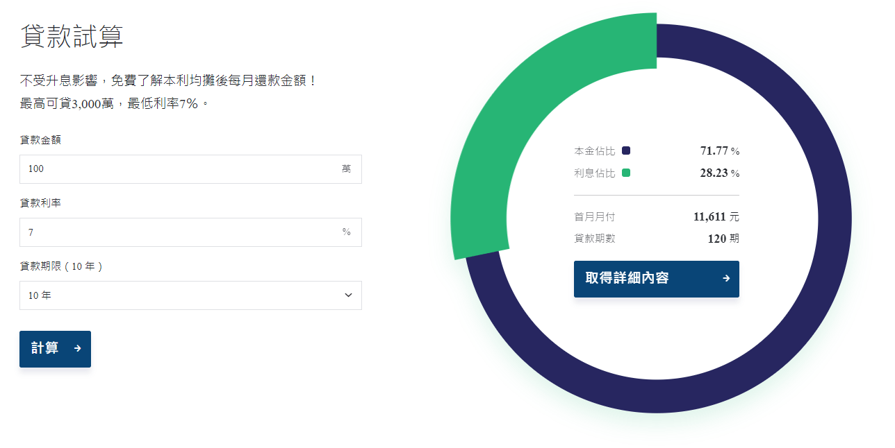Image resolution: width=895 pixels, height=448 pixels.
Task: Open the 貸款期限 dropdown chevron
Action: (348, 295)
